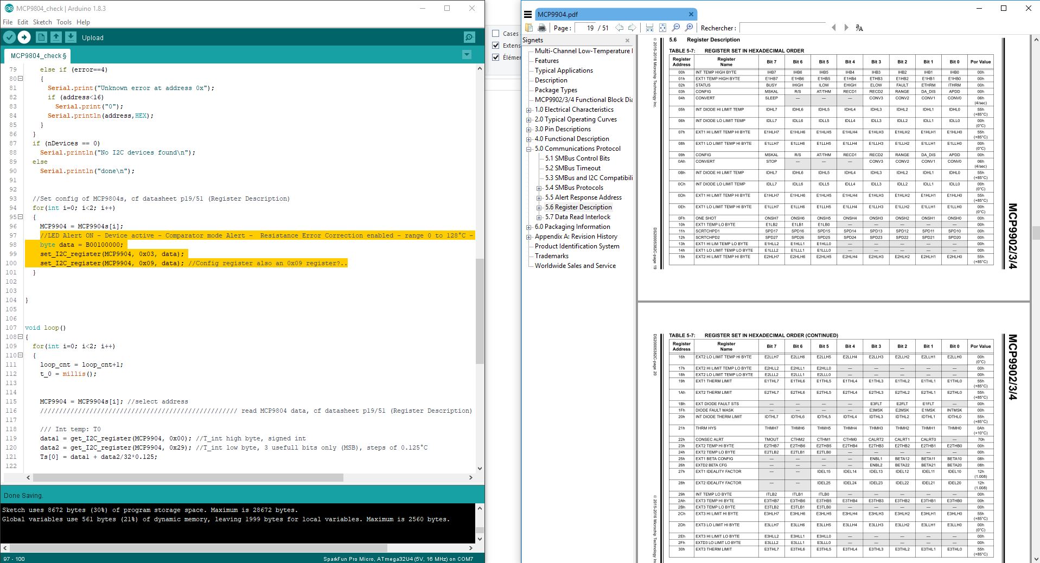Fold the block at line 110
Viewport: 1040px width, 563px height.
pos(20,355)
